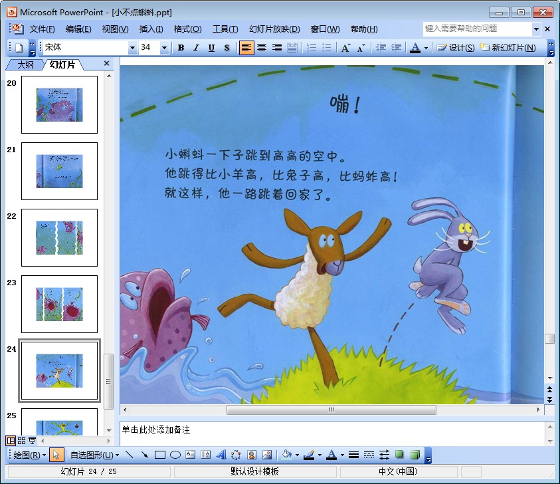Image resolution: width=560 pixels, height=484 pixels.
Task: Switch to the 幻灯片 slides tab
Action: [x=62, y=64]
